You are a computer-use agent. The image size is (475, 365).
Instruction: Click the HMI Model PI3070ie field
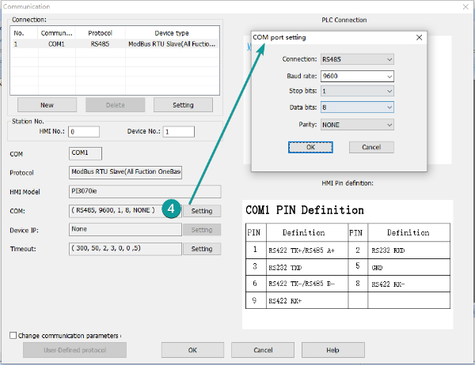click(x=145, y=191)
